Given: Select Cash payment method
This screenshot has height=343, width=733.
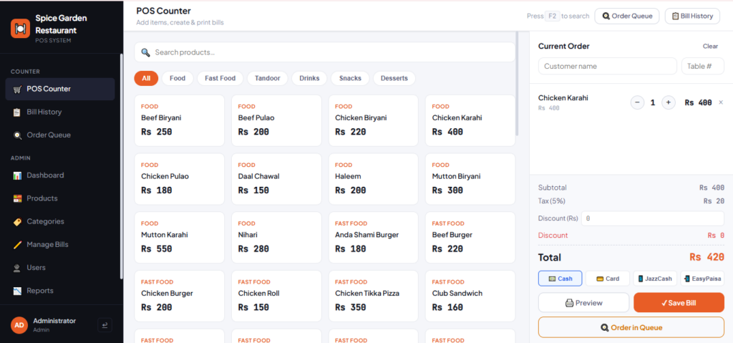Looking at the screenshot, I should tap(560, 279).
